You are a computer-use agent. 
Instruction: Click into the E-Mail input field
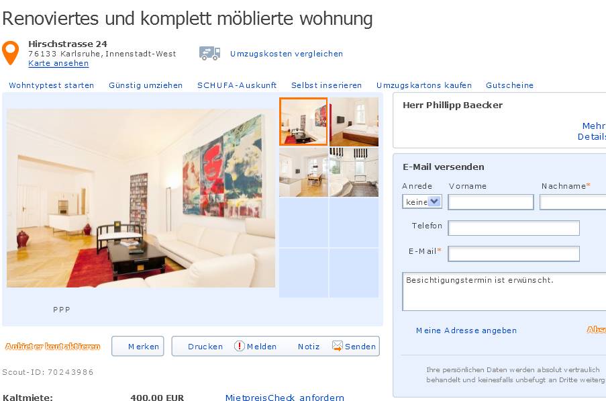pos(513,254)
